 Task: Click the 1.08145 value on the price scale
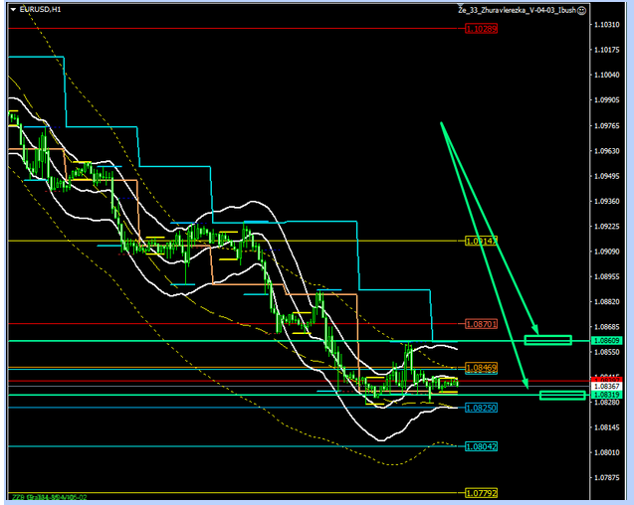[606, 427]
